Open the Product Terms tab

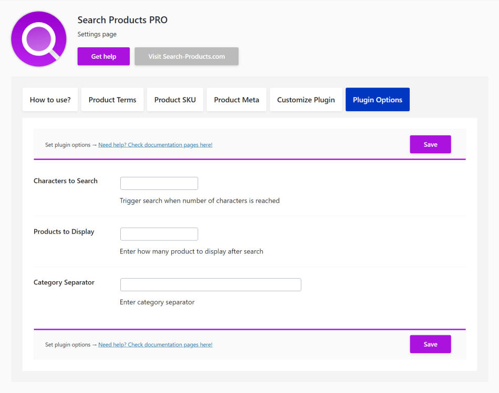click(x=112, y=100)
